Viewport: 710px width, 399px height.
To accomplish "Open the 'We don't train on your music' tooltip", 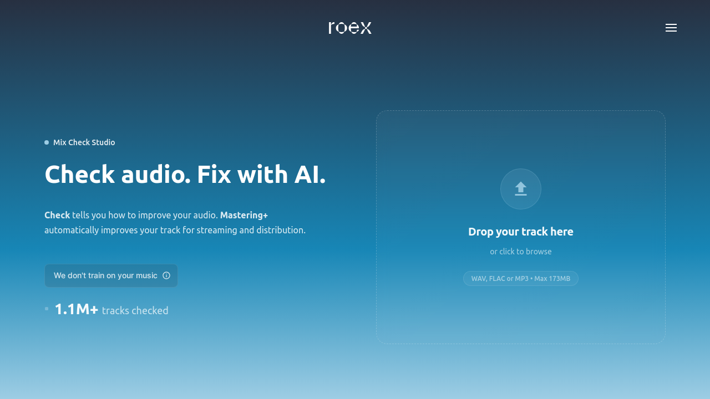I will [111, 275].
